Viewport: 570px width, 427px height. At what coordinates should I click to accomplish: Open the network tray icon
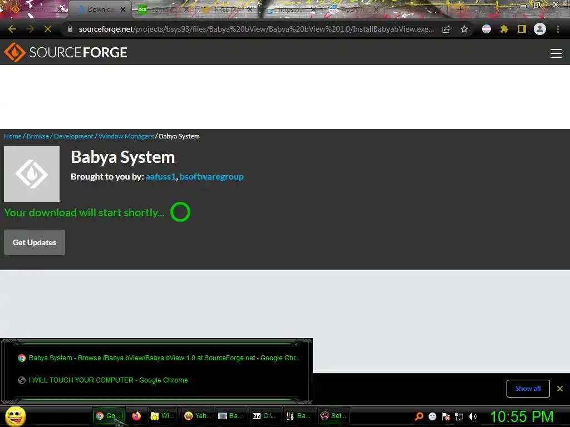pyautogui.click(x=459, y=416)
